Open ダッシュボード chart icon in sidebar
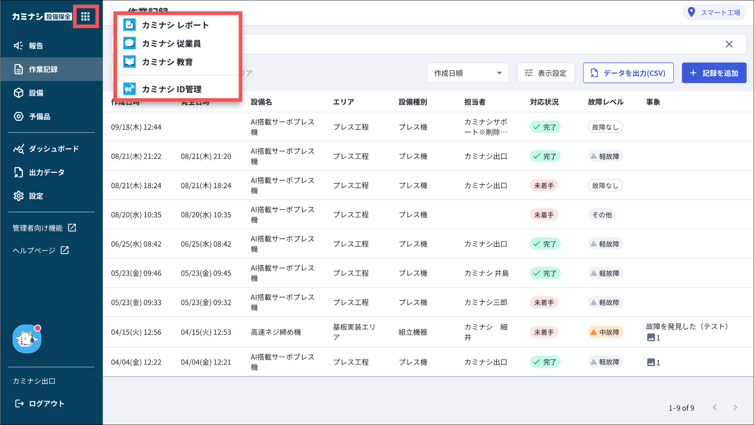754x425 pixels. click(18, 149)
